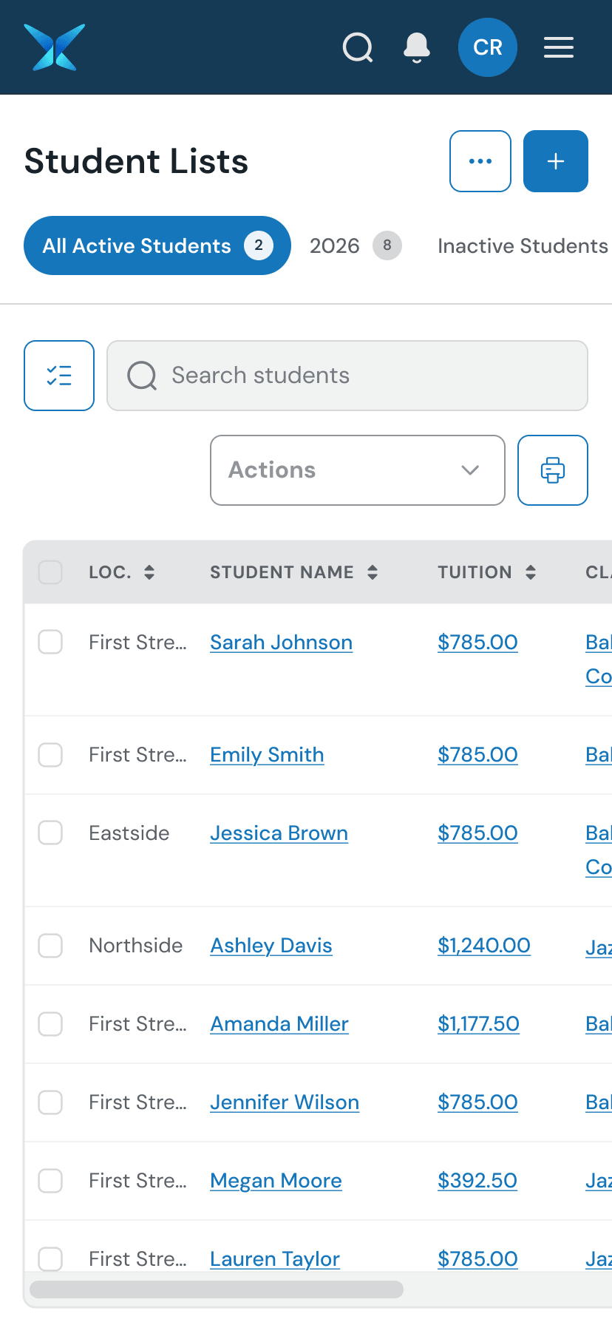Sort by the LOC. column

[x=122, y=572]
